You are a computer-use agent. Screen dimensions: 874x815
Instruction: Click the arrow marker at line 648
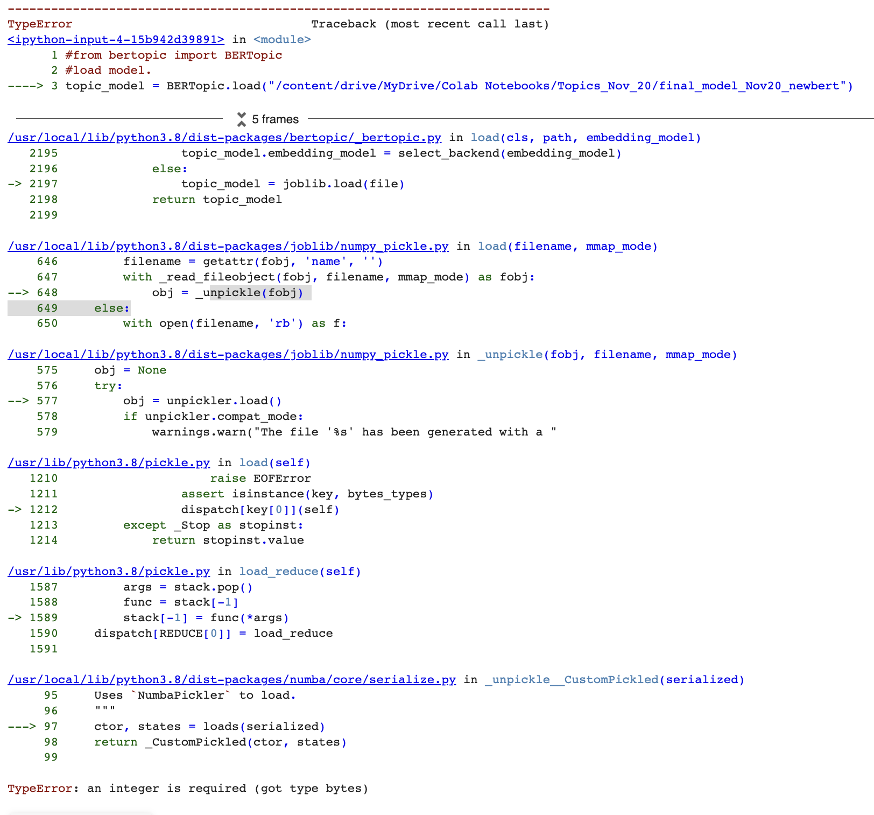pos(16,292)
